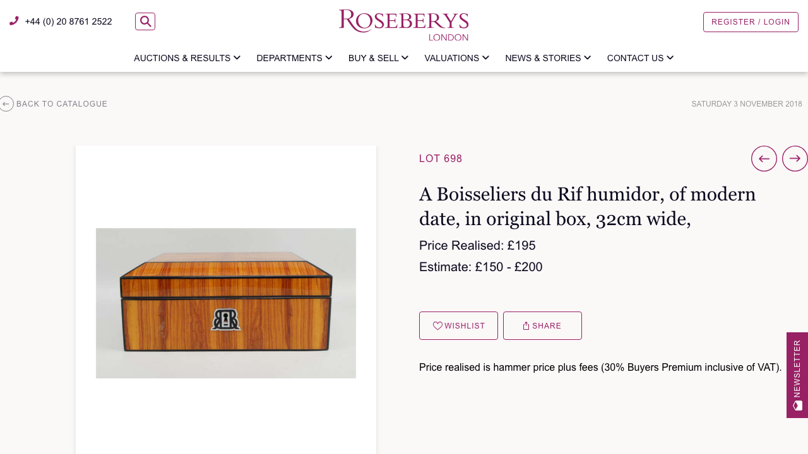
Task: Toggle the SHARE options
Action: coord(542,325)
